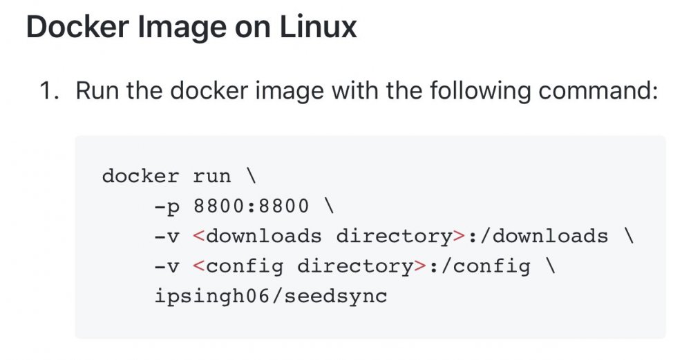Click the word "run" in the code block
This screenshot has width=691, height=360.
[x=212, y=177]
